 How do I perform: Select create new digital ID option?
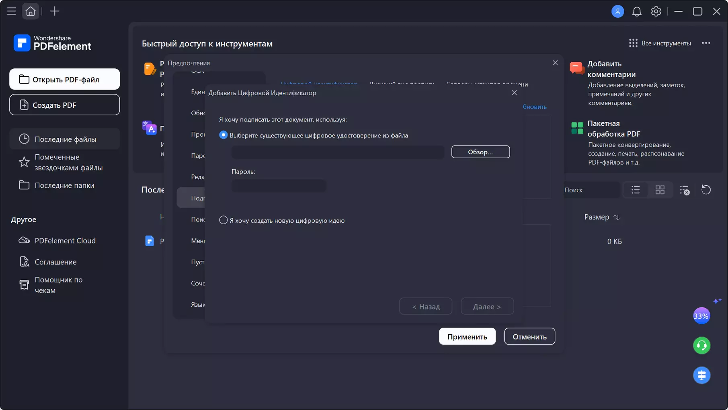click(x=223, y=220)
